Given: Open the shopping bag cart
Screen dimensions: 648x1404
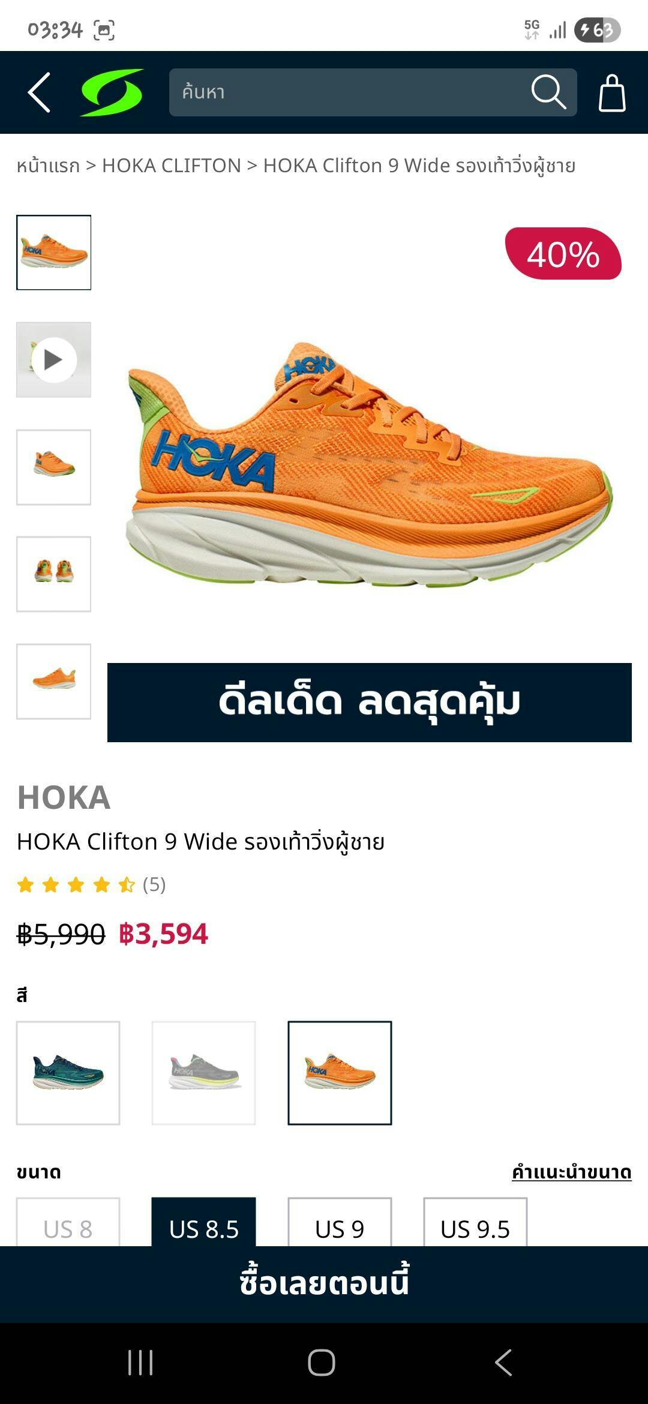Looking at the screenshot, I should (x=612, y=93).
